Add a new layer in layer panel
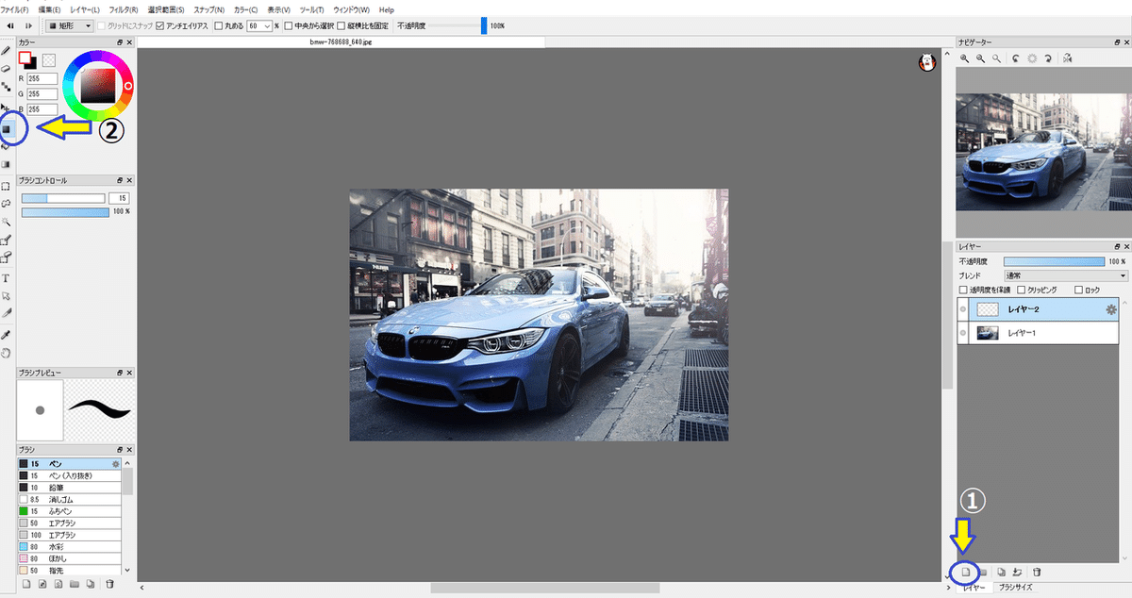This screenshot has height=598, width=1132. (x=965, y=572)
